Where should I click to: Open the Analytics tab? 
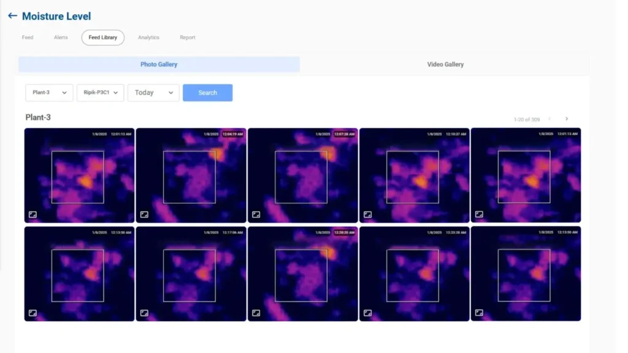[x=148, y=37]
